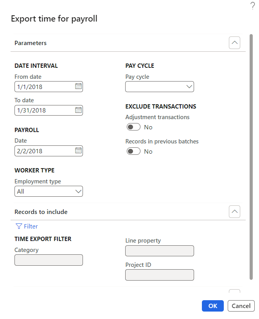Image resolution: width=259 pixels, height=319 pixels.
Task: Open the From date calendar picker
Action: [78, 86]
